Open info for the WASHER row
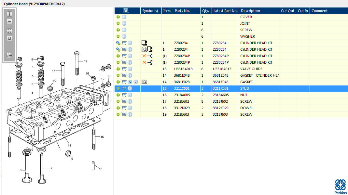The image size is (348, 195). 124,36
